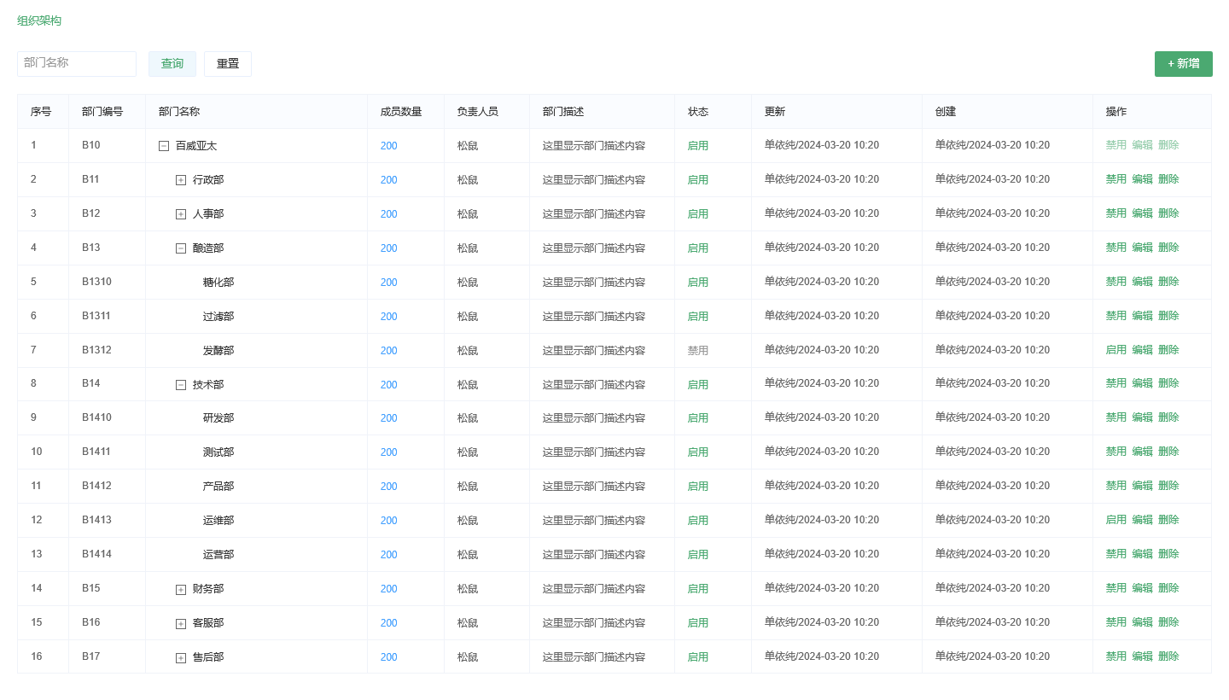
Task: Edit the 研发部 department
Action: (x=1142, y=417)
